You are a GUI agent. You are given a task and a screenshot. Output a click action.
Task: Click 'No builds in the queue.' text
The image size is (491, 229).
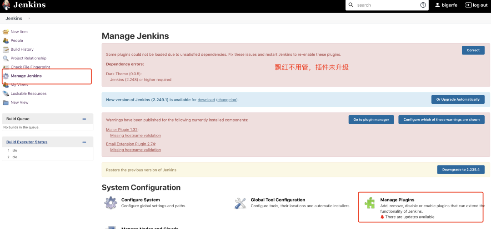21,127
